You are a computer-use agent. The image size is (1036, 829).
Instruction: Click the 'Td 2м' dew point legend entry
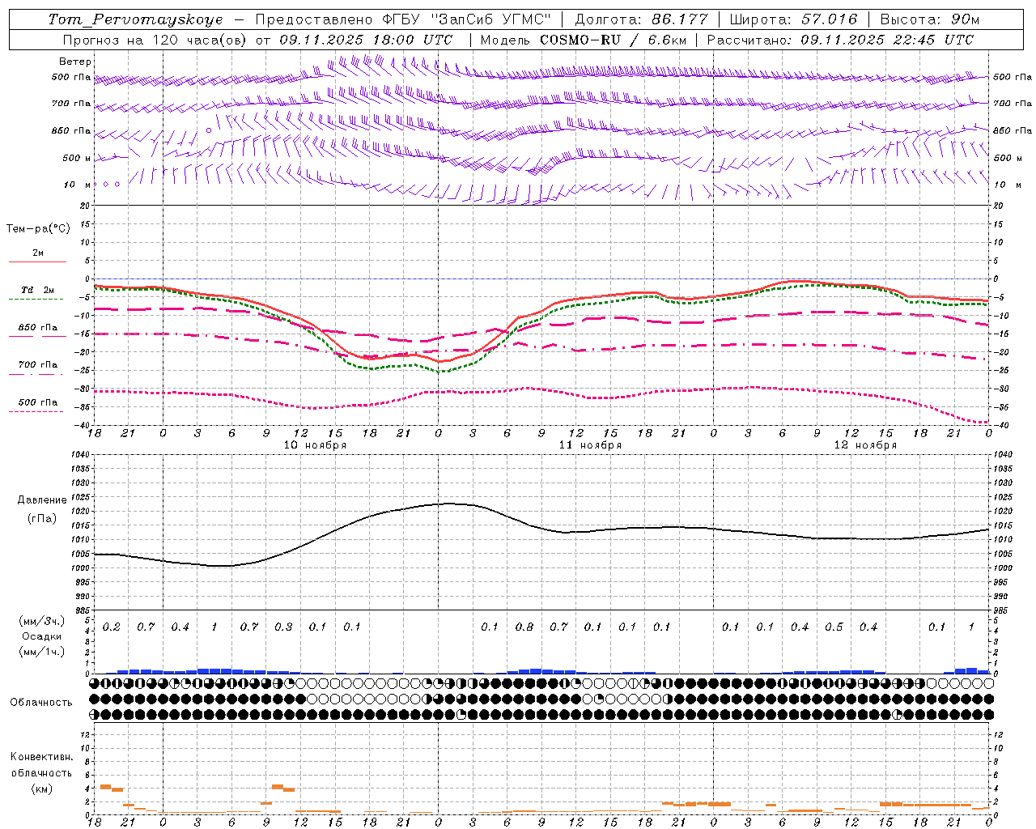point(37,290)
